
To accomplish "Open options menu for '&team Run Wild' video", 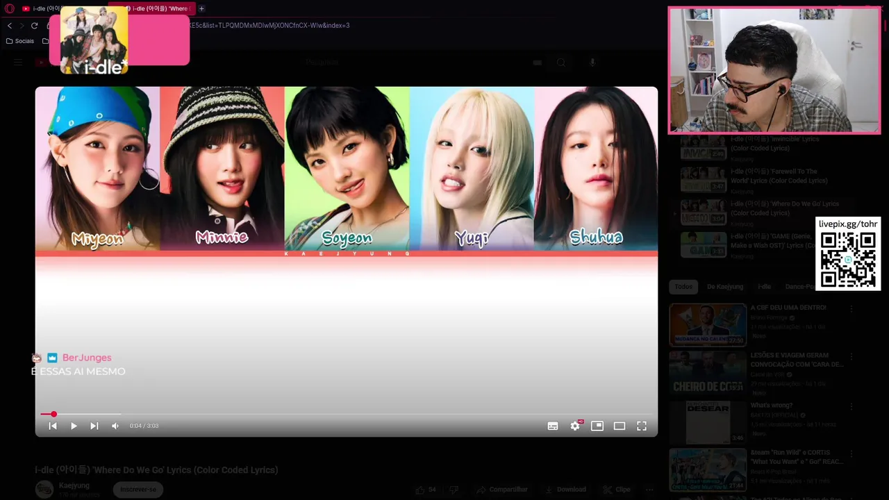I will (851, 454).
